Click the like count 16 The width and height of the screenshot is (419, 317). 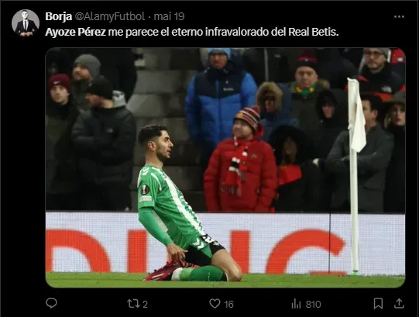click(228, 304)
